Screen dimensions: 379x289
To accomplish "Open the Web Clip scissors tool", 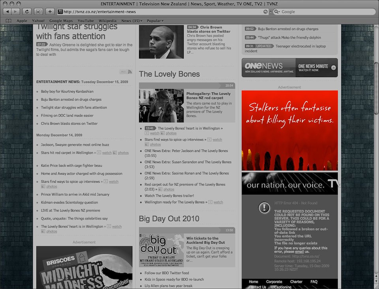I will [38, 11].
